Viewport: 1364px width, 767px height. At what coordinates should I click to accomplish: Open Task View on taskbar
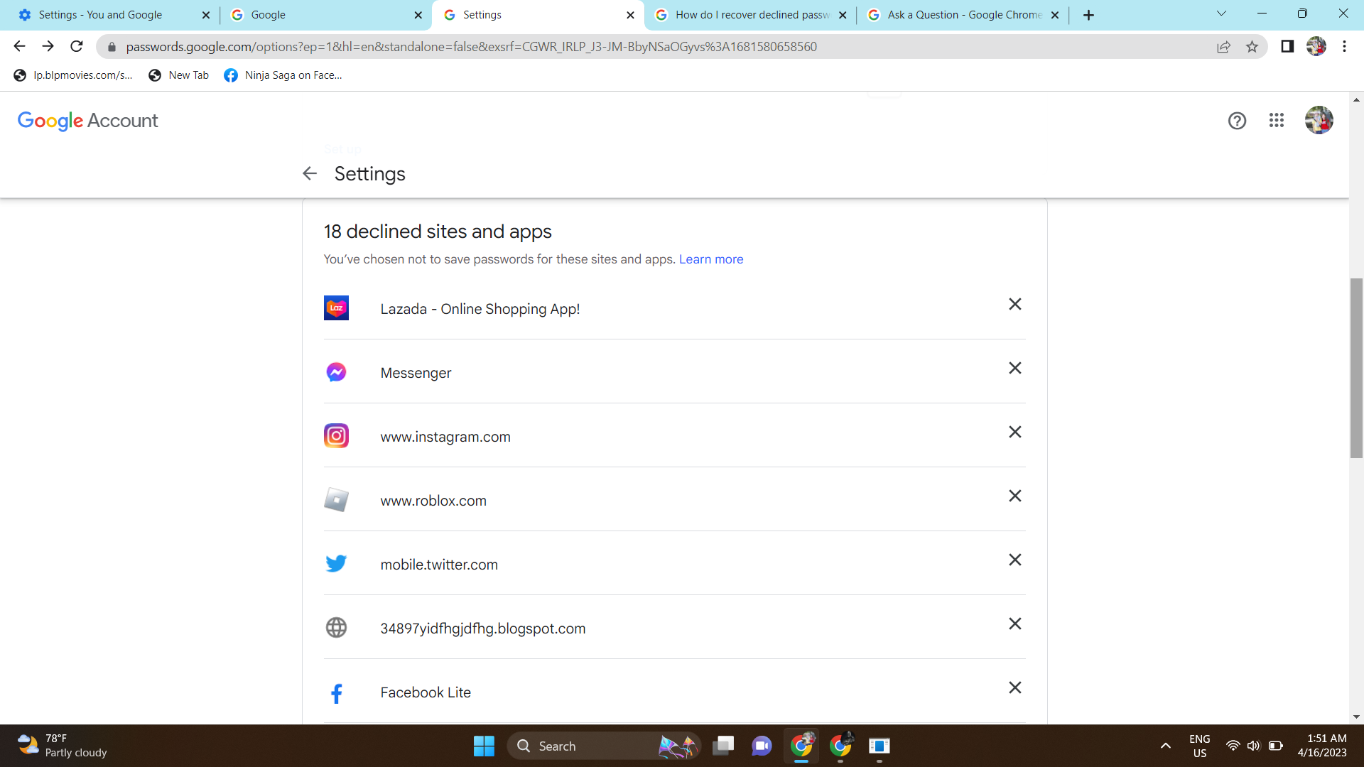(x=723, y=746)
